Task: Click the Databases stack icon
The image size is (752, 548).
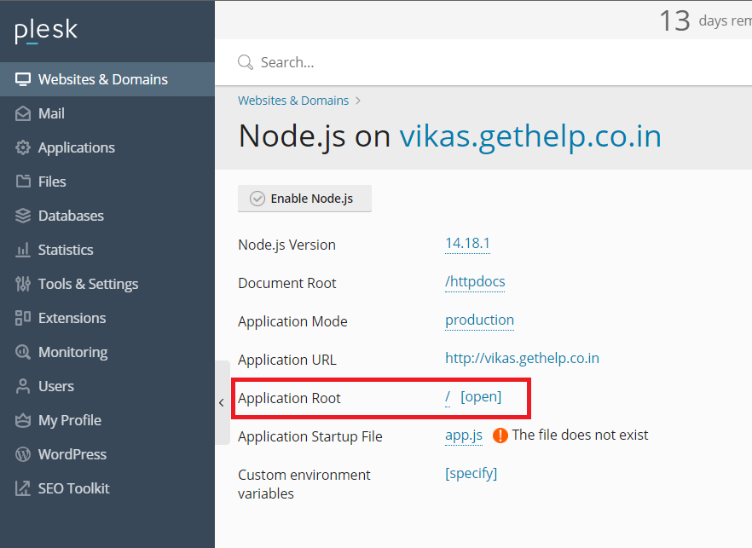Action: [22, 216]
